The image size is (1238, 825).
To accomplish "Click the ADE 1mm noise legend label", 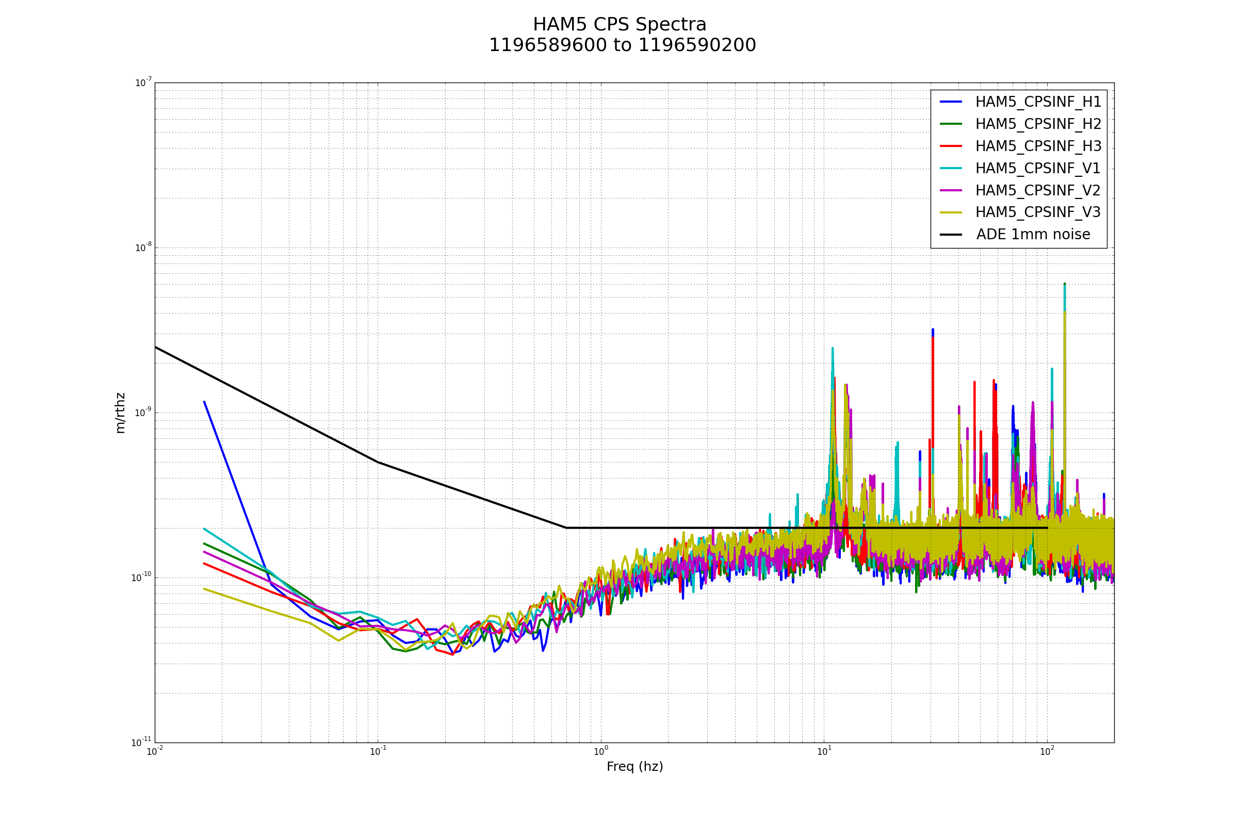I will tap(1033, 235).
